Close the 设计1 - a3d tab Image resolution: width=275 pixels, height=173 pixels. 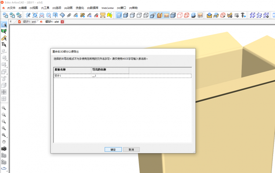tap(62, 22)
